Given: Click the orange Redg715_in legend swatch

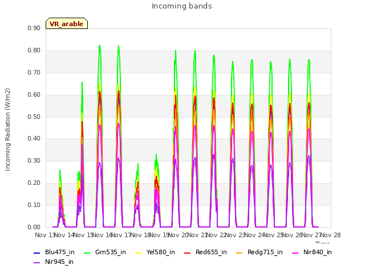Looking at the screenshot, I should (239, 253).
